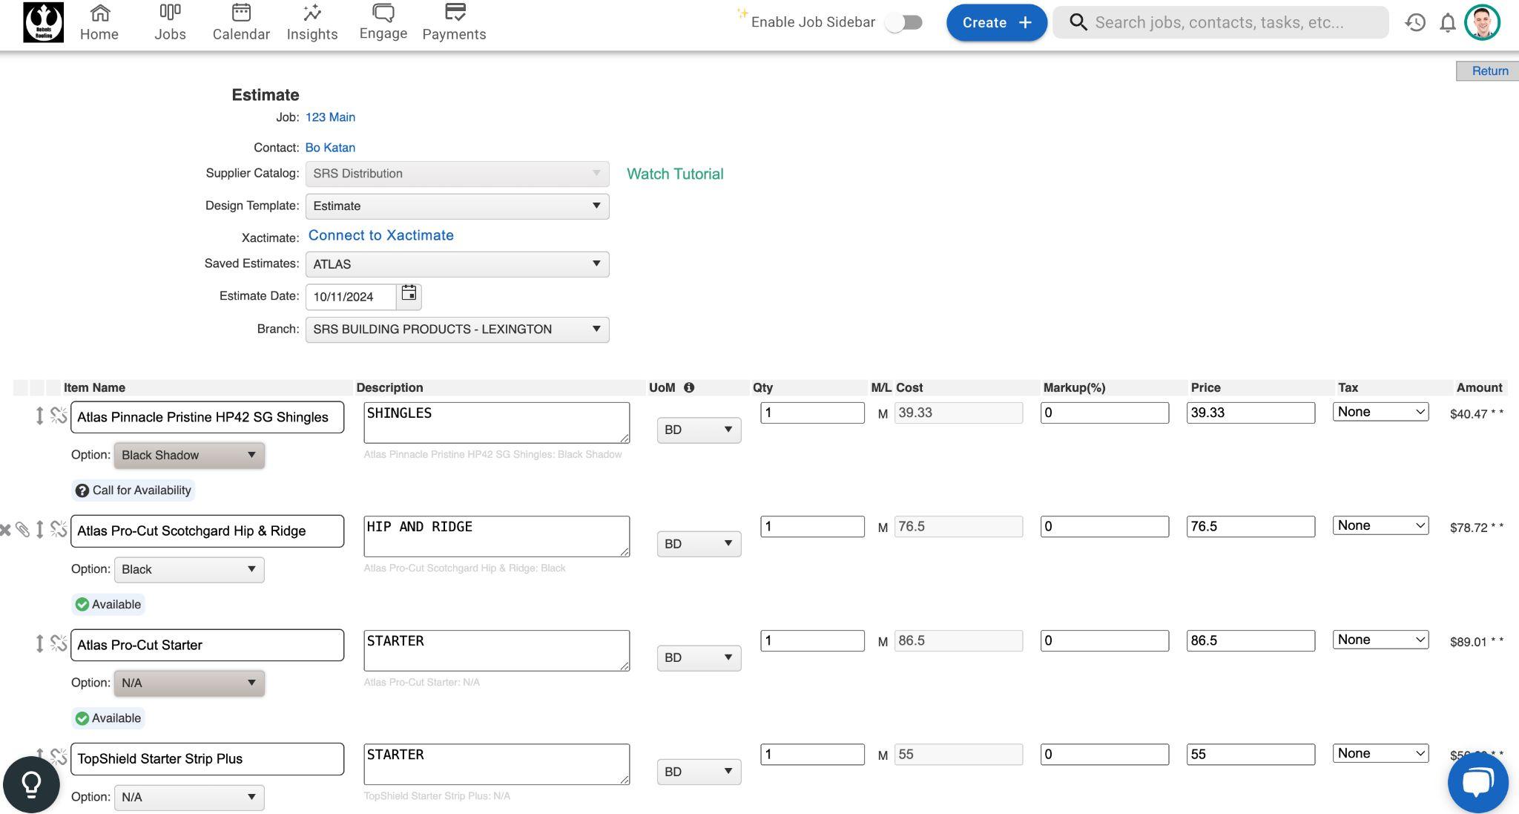Click the paperclip attachment icon on Hip & Ridge row
This screenshot has width=1519, height=814.
coord(23,530)
